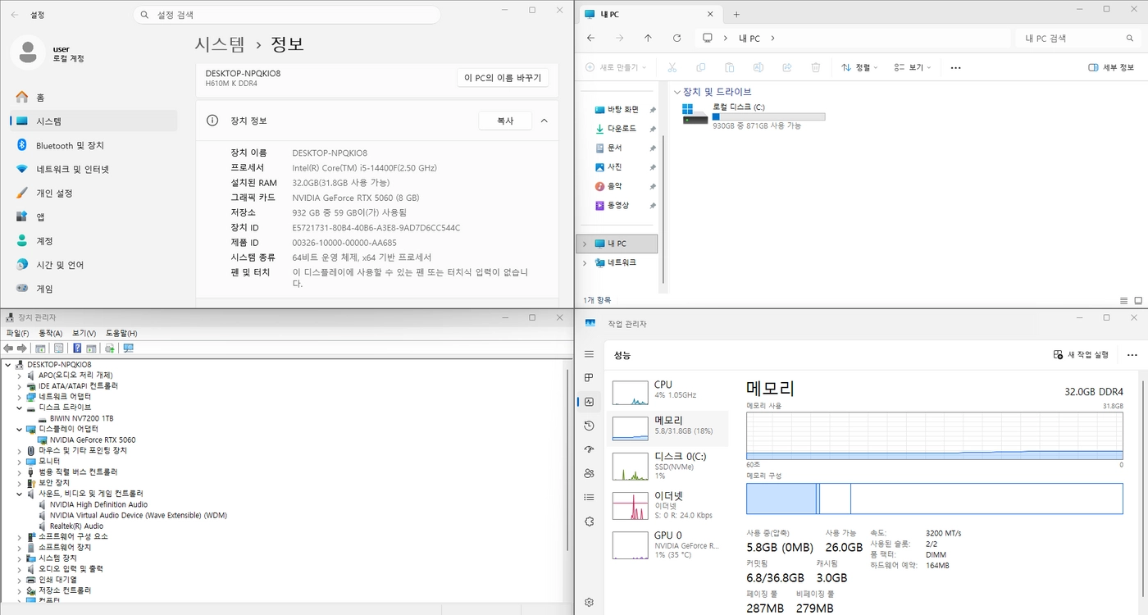The height and width of the screenshot is (615, 1148).
Task: Open the Users page icon in Task Manager
Action: (x=589, y=473)
